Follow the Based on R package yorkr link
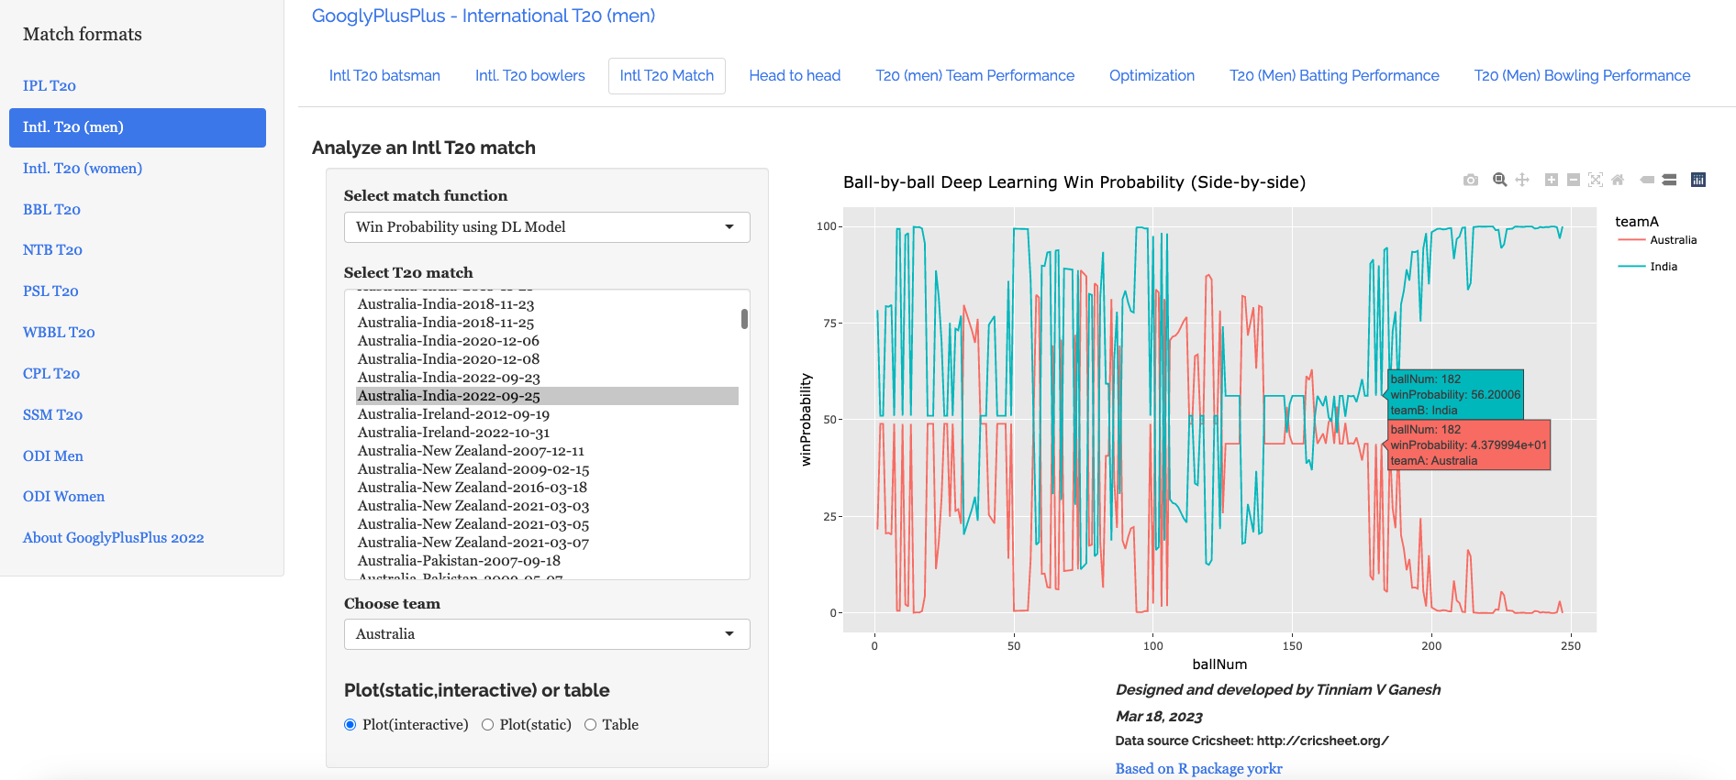 tap(1198, 769)
